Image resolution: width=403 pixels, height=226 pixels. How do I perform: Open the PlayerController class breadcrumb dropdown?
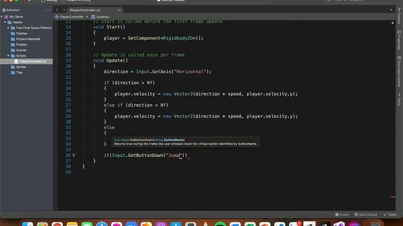[x=72, y=17]
